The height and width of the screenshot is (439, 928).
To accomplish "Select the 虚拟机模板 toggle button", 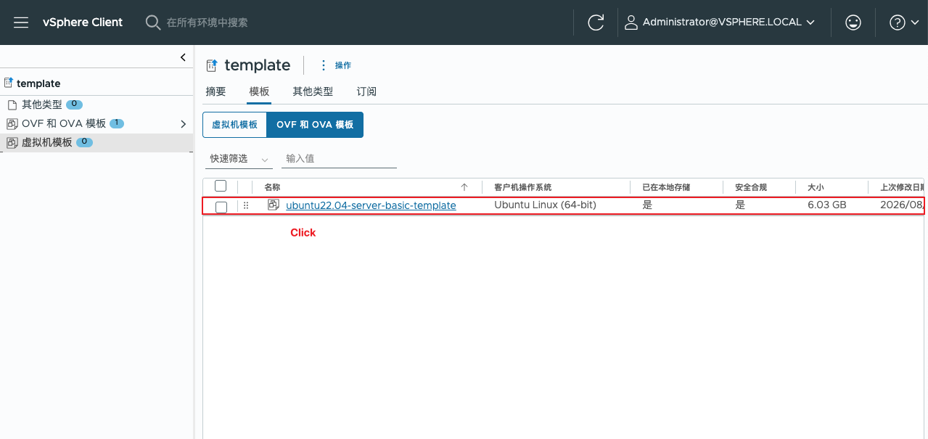I will 234,125.
